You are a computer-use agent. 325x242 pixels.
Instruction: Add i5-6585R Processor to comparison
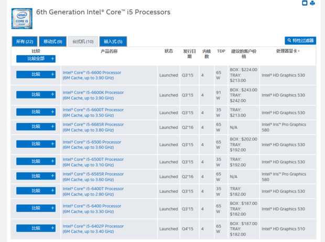tap(36, 176)
